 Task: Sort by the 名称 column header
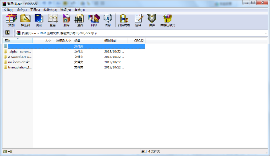click(x=18, y=40)
